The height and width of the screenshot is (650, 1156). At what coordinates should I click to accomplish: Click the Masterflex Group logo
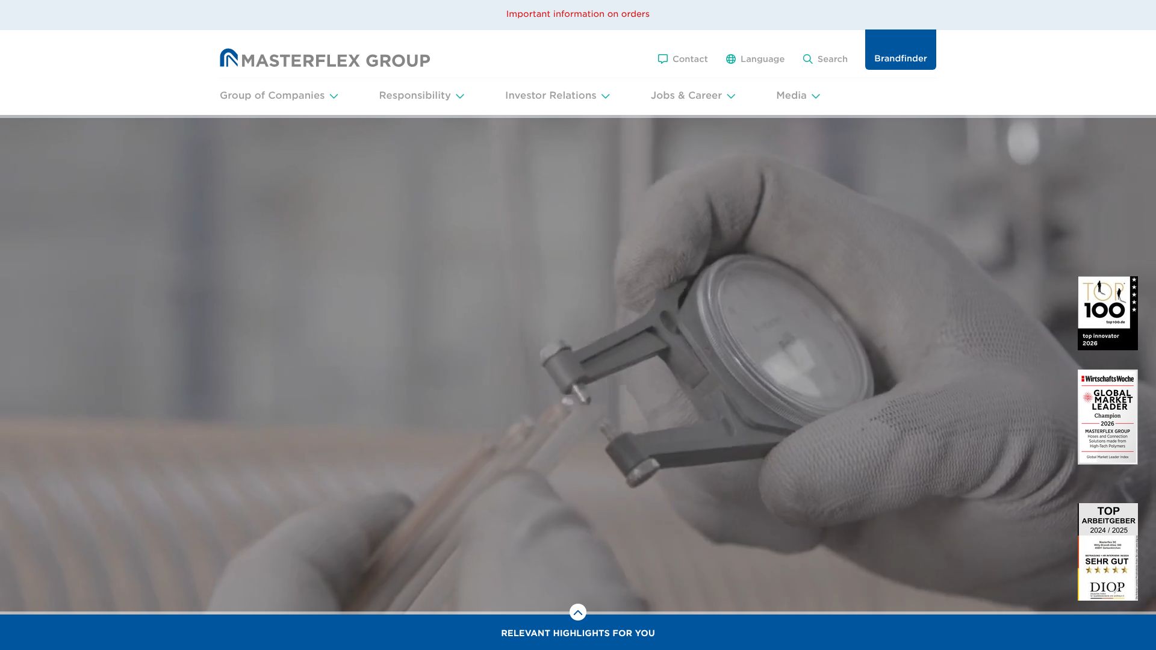point(325,58)
